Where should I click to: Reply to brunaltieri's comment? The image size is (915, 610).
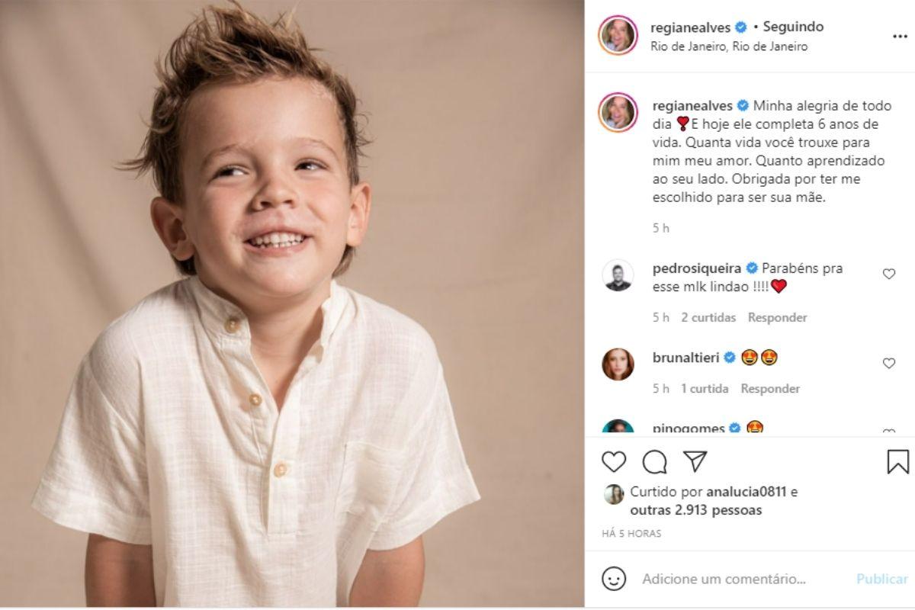(x=770, y=389)
